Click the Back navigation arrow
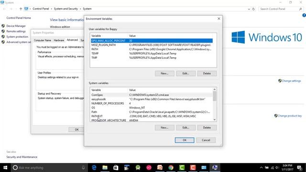The width and height of the screenshot is (306, 172). (4, 9)
